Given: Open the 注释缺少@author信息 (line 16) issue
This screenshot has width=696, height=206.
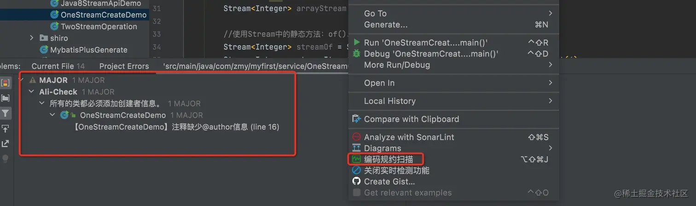Looking at the screenshot, I should [176, 127].
